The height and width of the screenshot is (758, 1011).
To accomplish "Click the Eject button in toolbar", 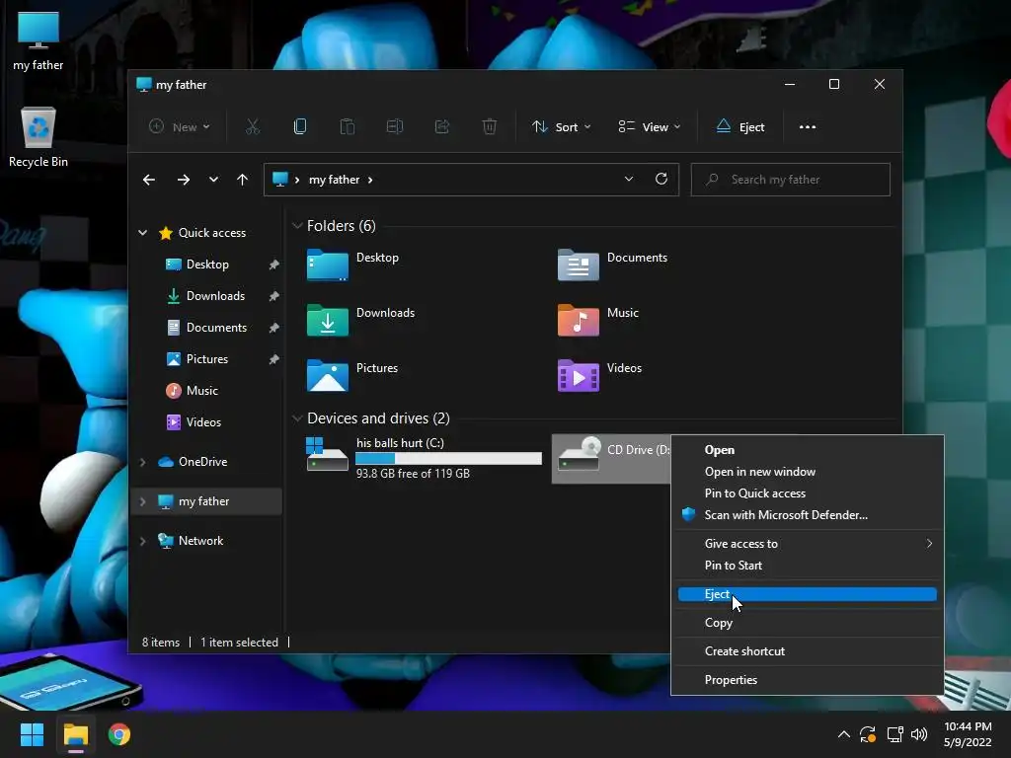I will [x=740, y=127].
